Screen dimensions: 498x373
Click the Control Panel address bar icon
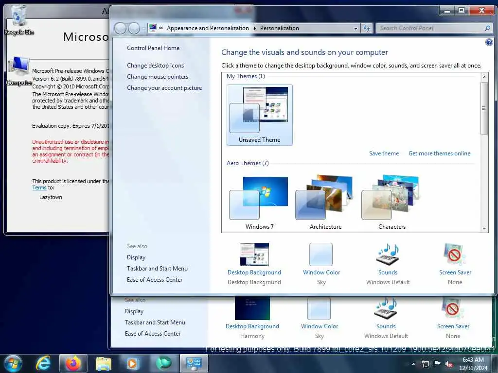tap(153, 28)
